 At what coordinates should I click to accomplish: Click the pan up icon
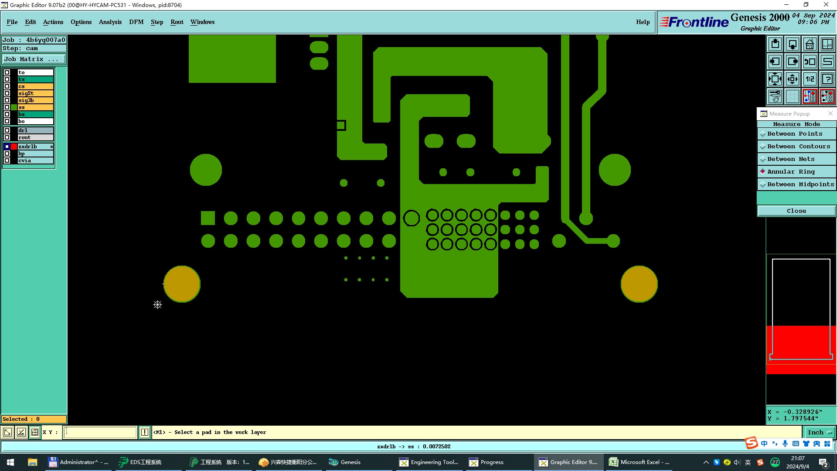775,44
